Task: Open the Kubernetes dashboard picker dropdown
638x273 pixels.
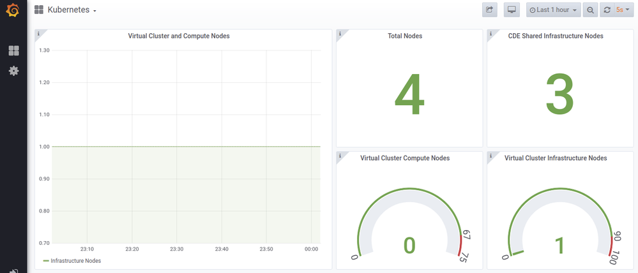Action: (72, 10)
